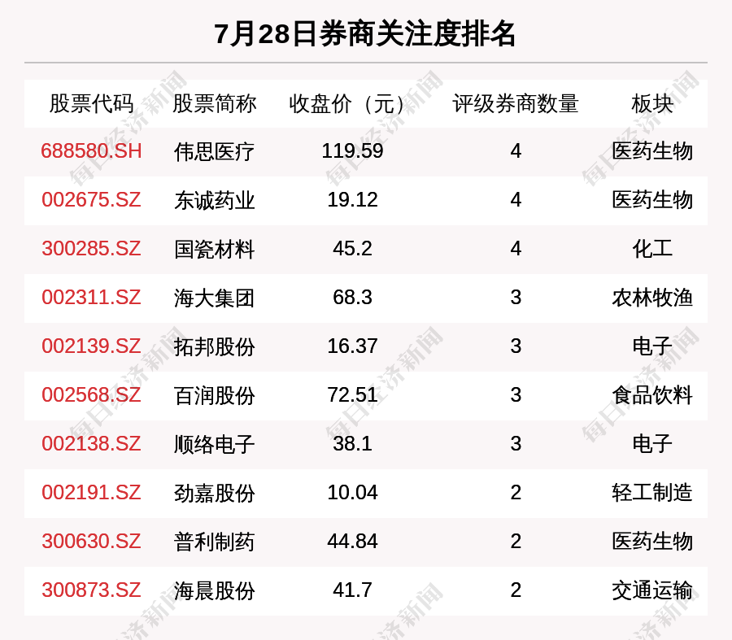The image size is (732, 640).
Task: Select the 收盘价（元） column header
Action: (352, 104)
